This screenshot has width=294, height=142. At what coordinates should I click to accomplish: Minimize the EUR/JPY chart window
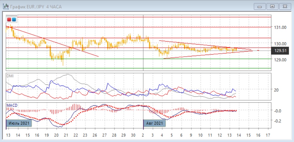(x=260, y=6)
